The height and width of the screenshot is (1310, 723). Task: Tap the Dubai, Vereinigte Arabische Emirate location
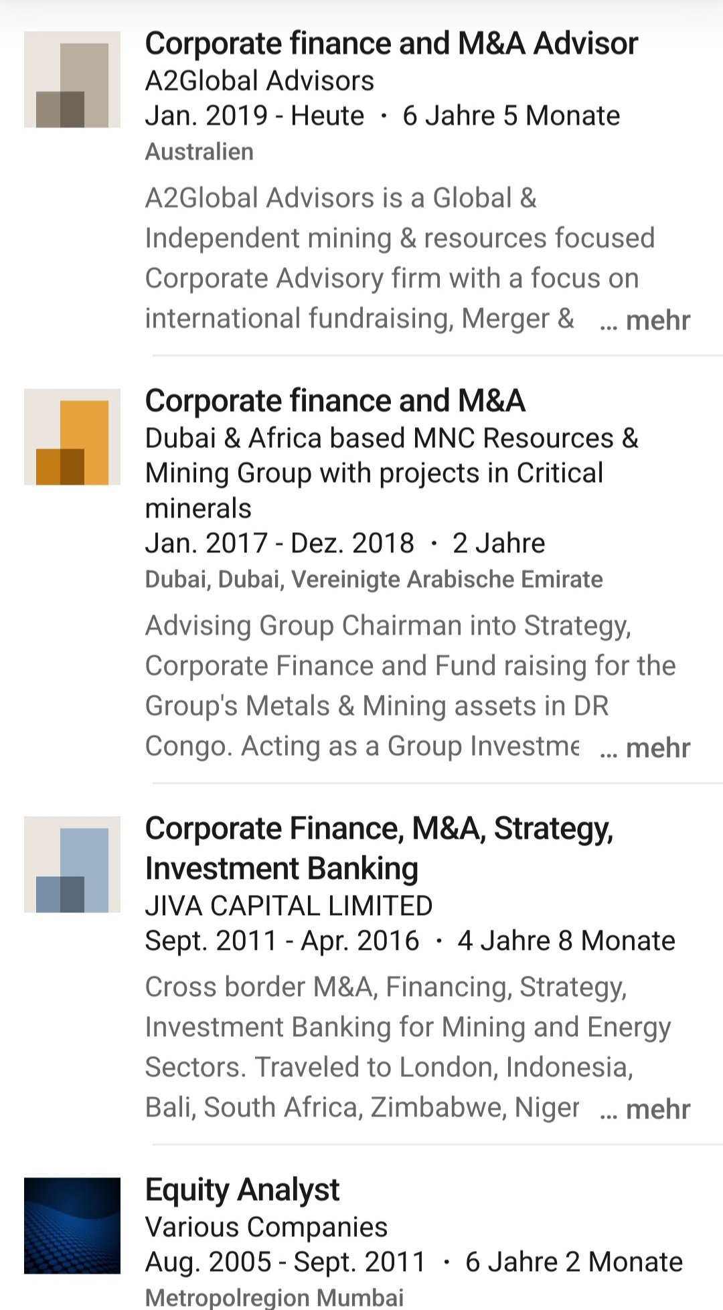click(x=374, y=579)
